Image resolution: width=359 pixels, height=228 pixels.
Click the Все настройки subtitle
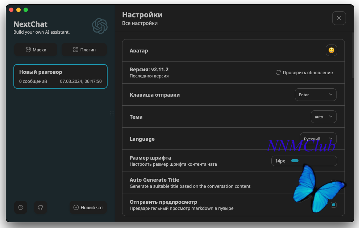(140, 23)
